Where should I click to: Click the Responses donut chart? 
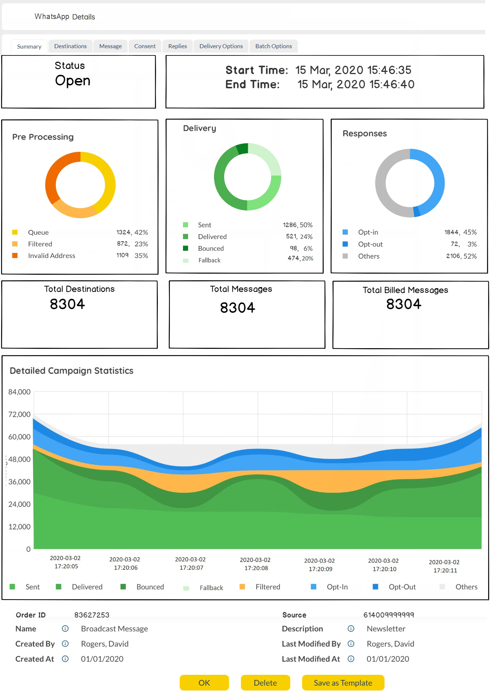[x=410, y=183]
